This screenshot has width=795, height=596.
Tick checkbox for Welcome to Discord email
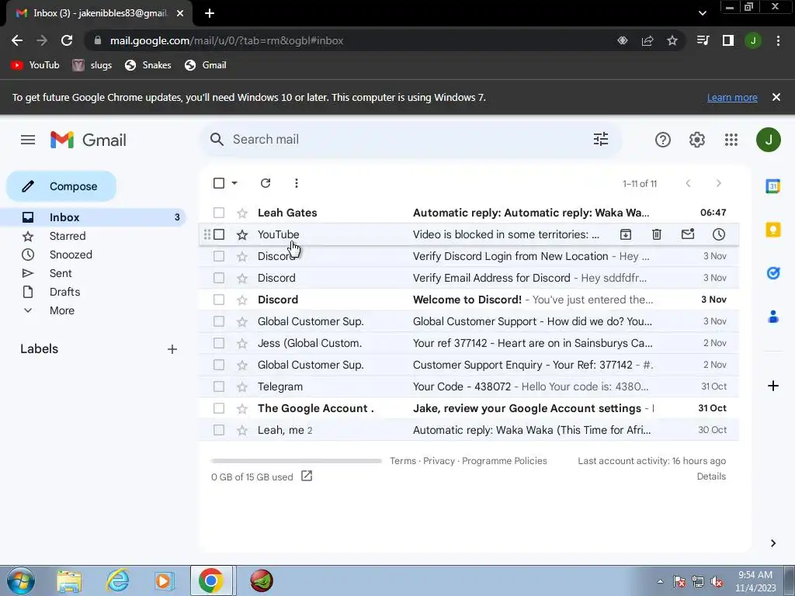click(219, 300)
